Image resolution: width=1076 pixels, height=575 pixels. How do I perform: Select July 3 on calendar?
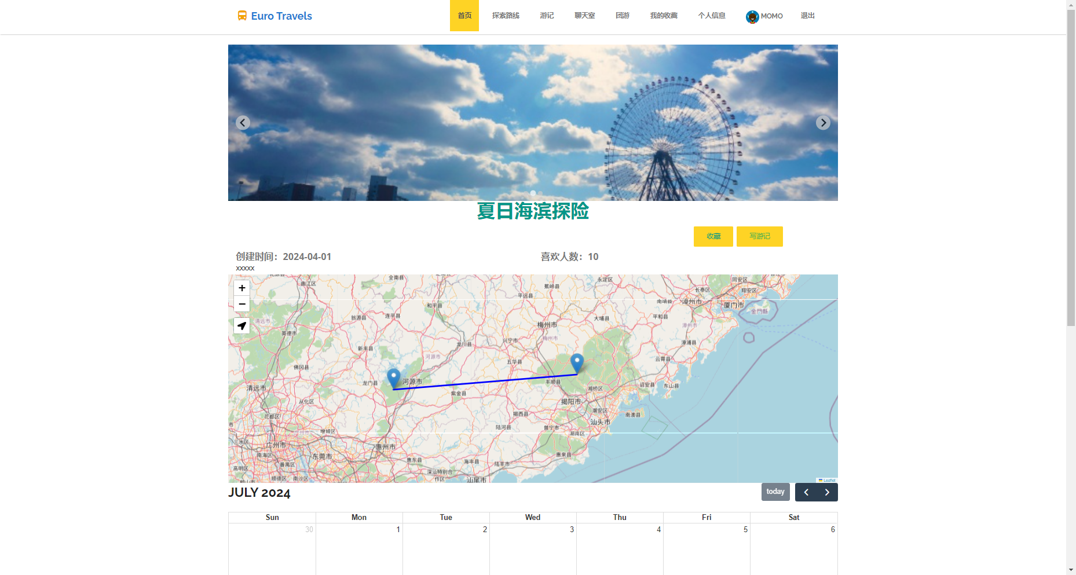coord(533,549)
